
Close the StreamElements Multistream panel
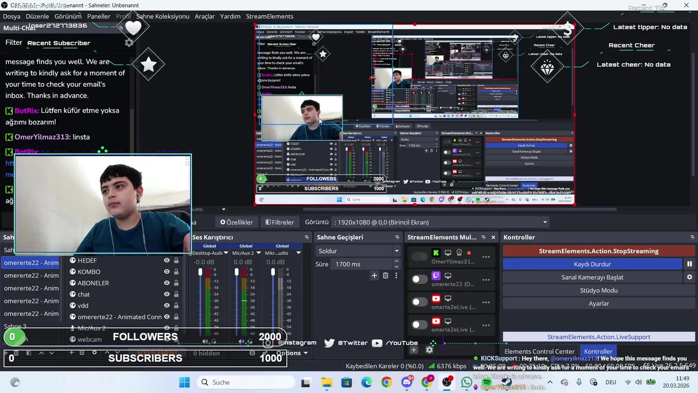tap(494, 237)
